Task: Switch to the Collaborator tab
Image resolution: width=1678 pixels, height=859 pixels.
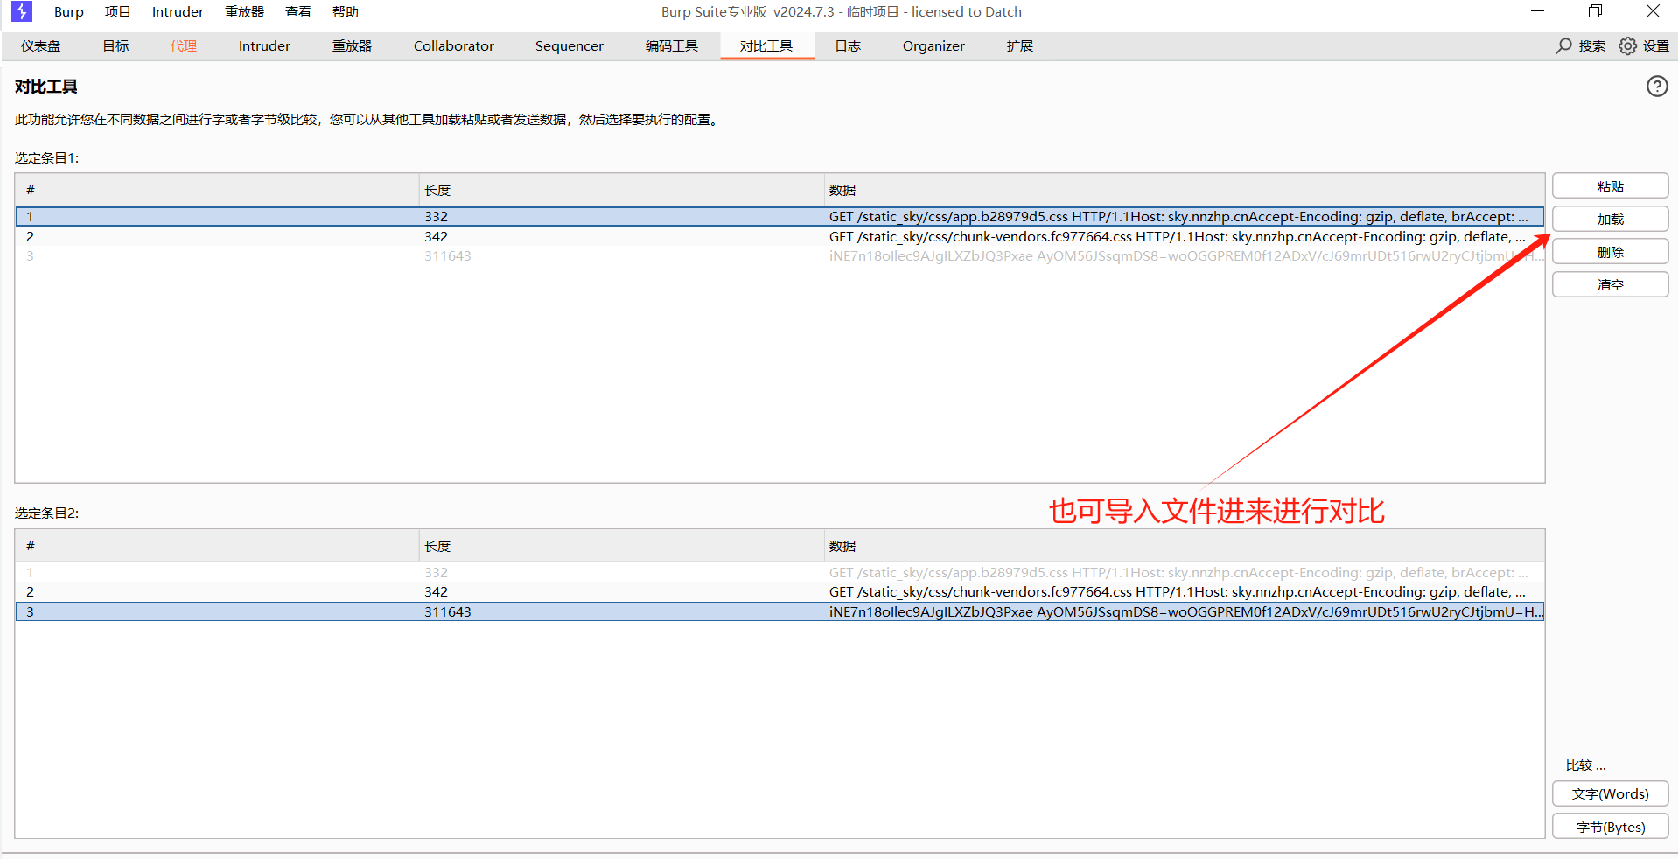Action: click(x=454, y=46)
